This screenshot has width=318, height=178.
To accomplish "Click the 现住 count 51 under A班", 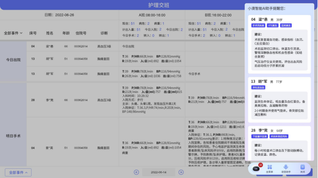I will tap(133, 23).
